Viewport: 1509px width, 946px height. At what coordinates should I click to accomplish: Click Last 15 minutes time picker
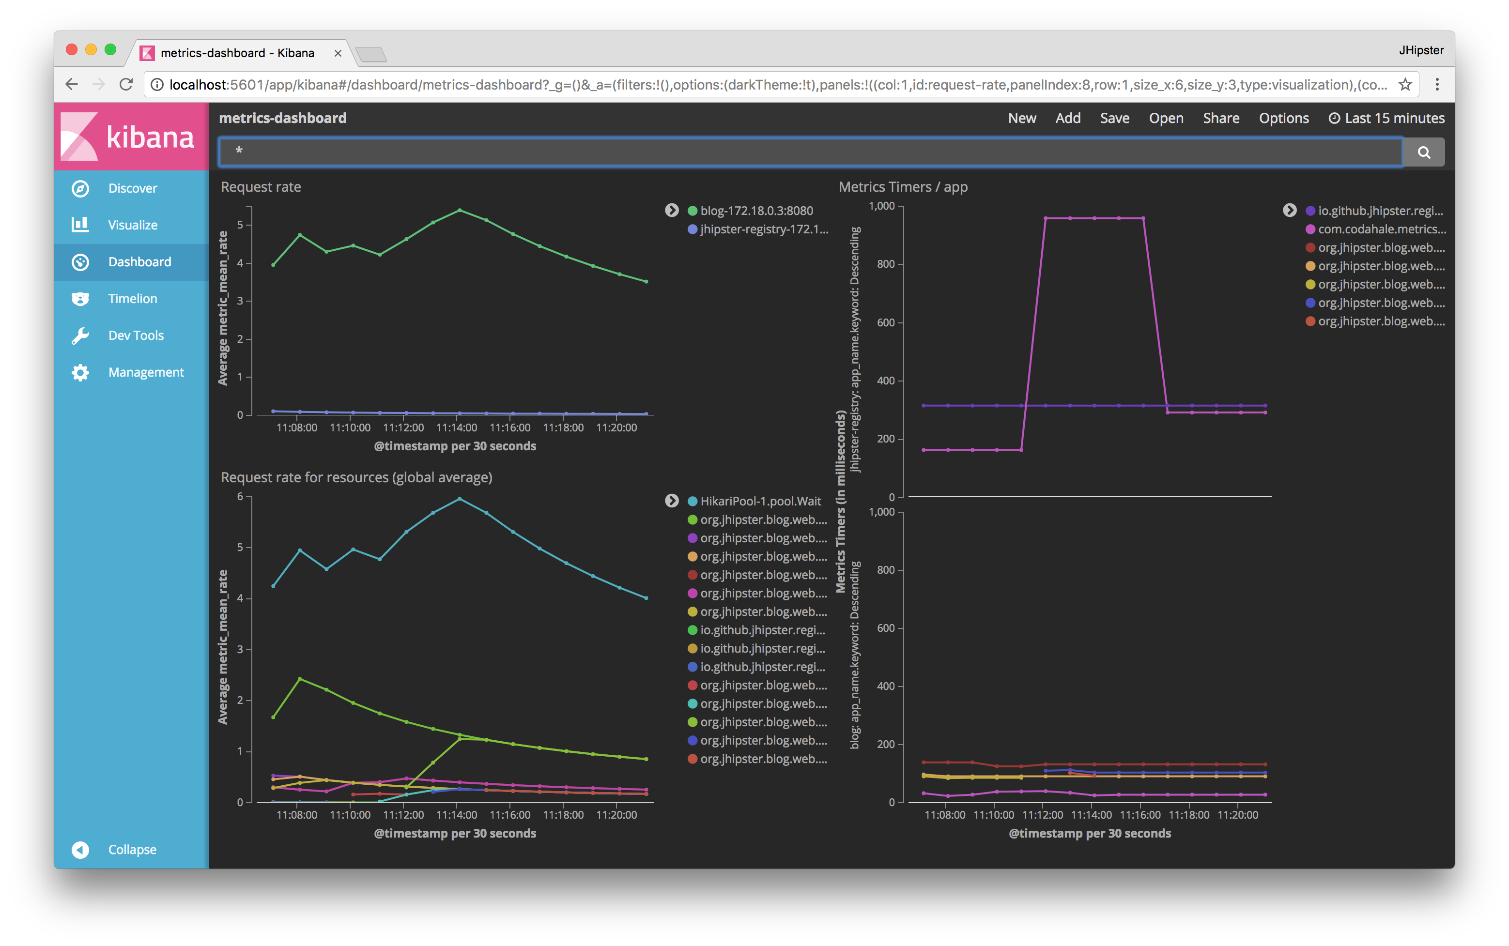(x=1386, y=118)
